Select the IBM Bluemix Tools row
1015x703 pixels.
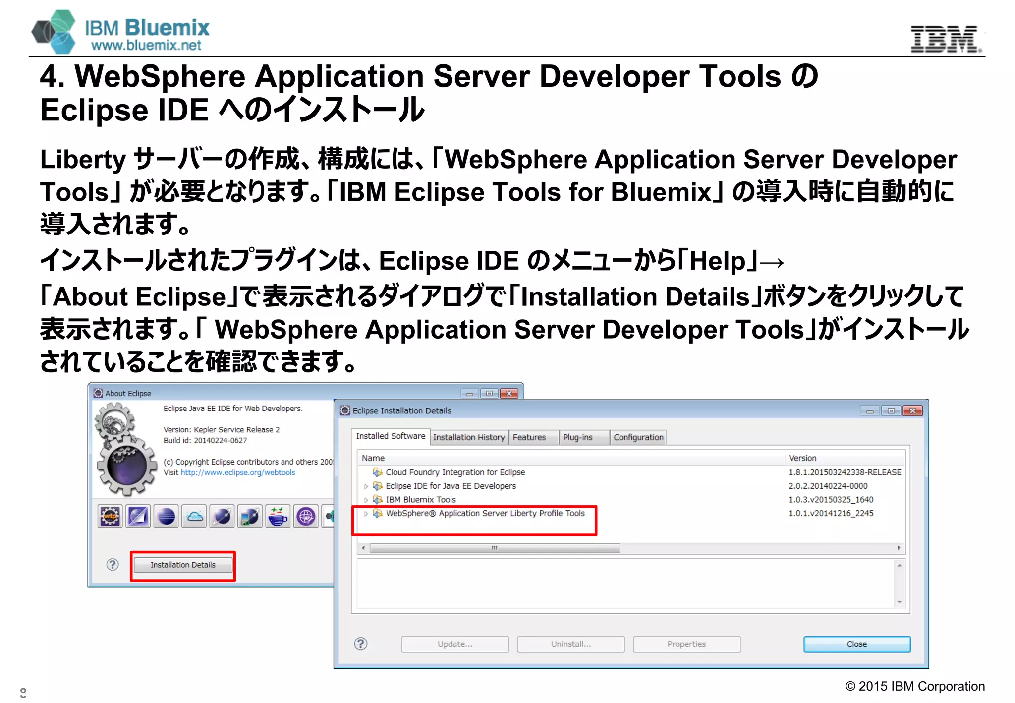631,499
